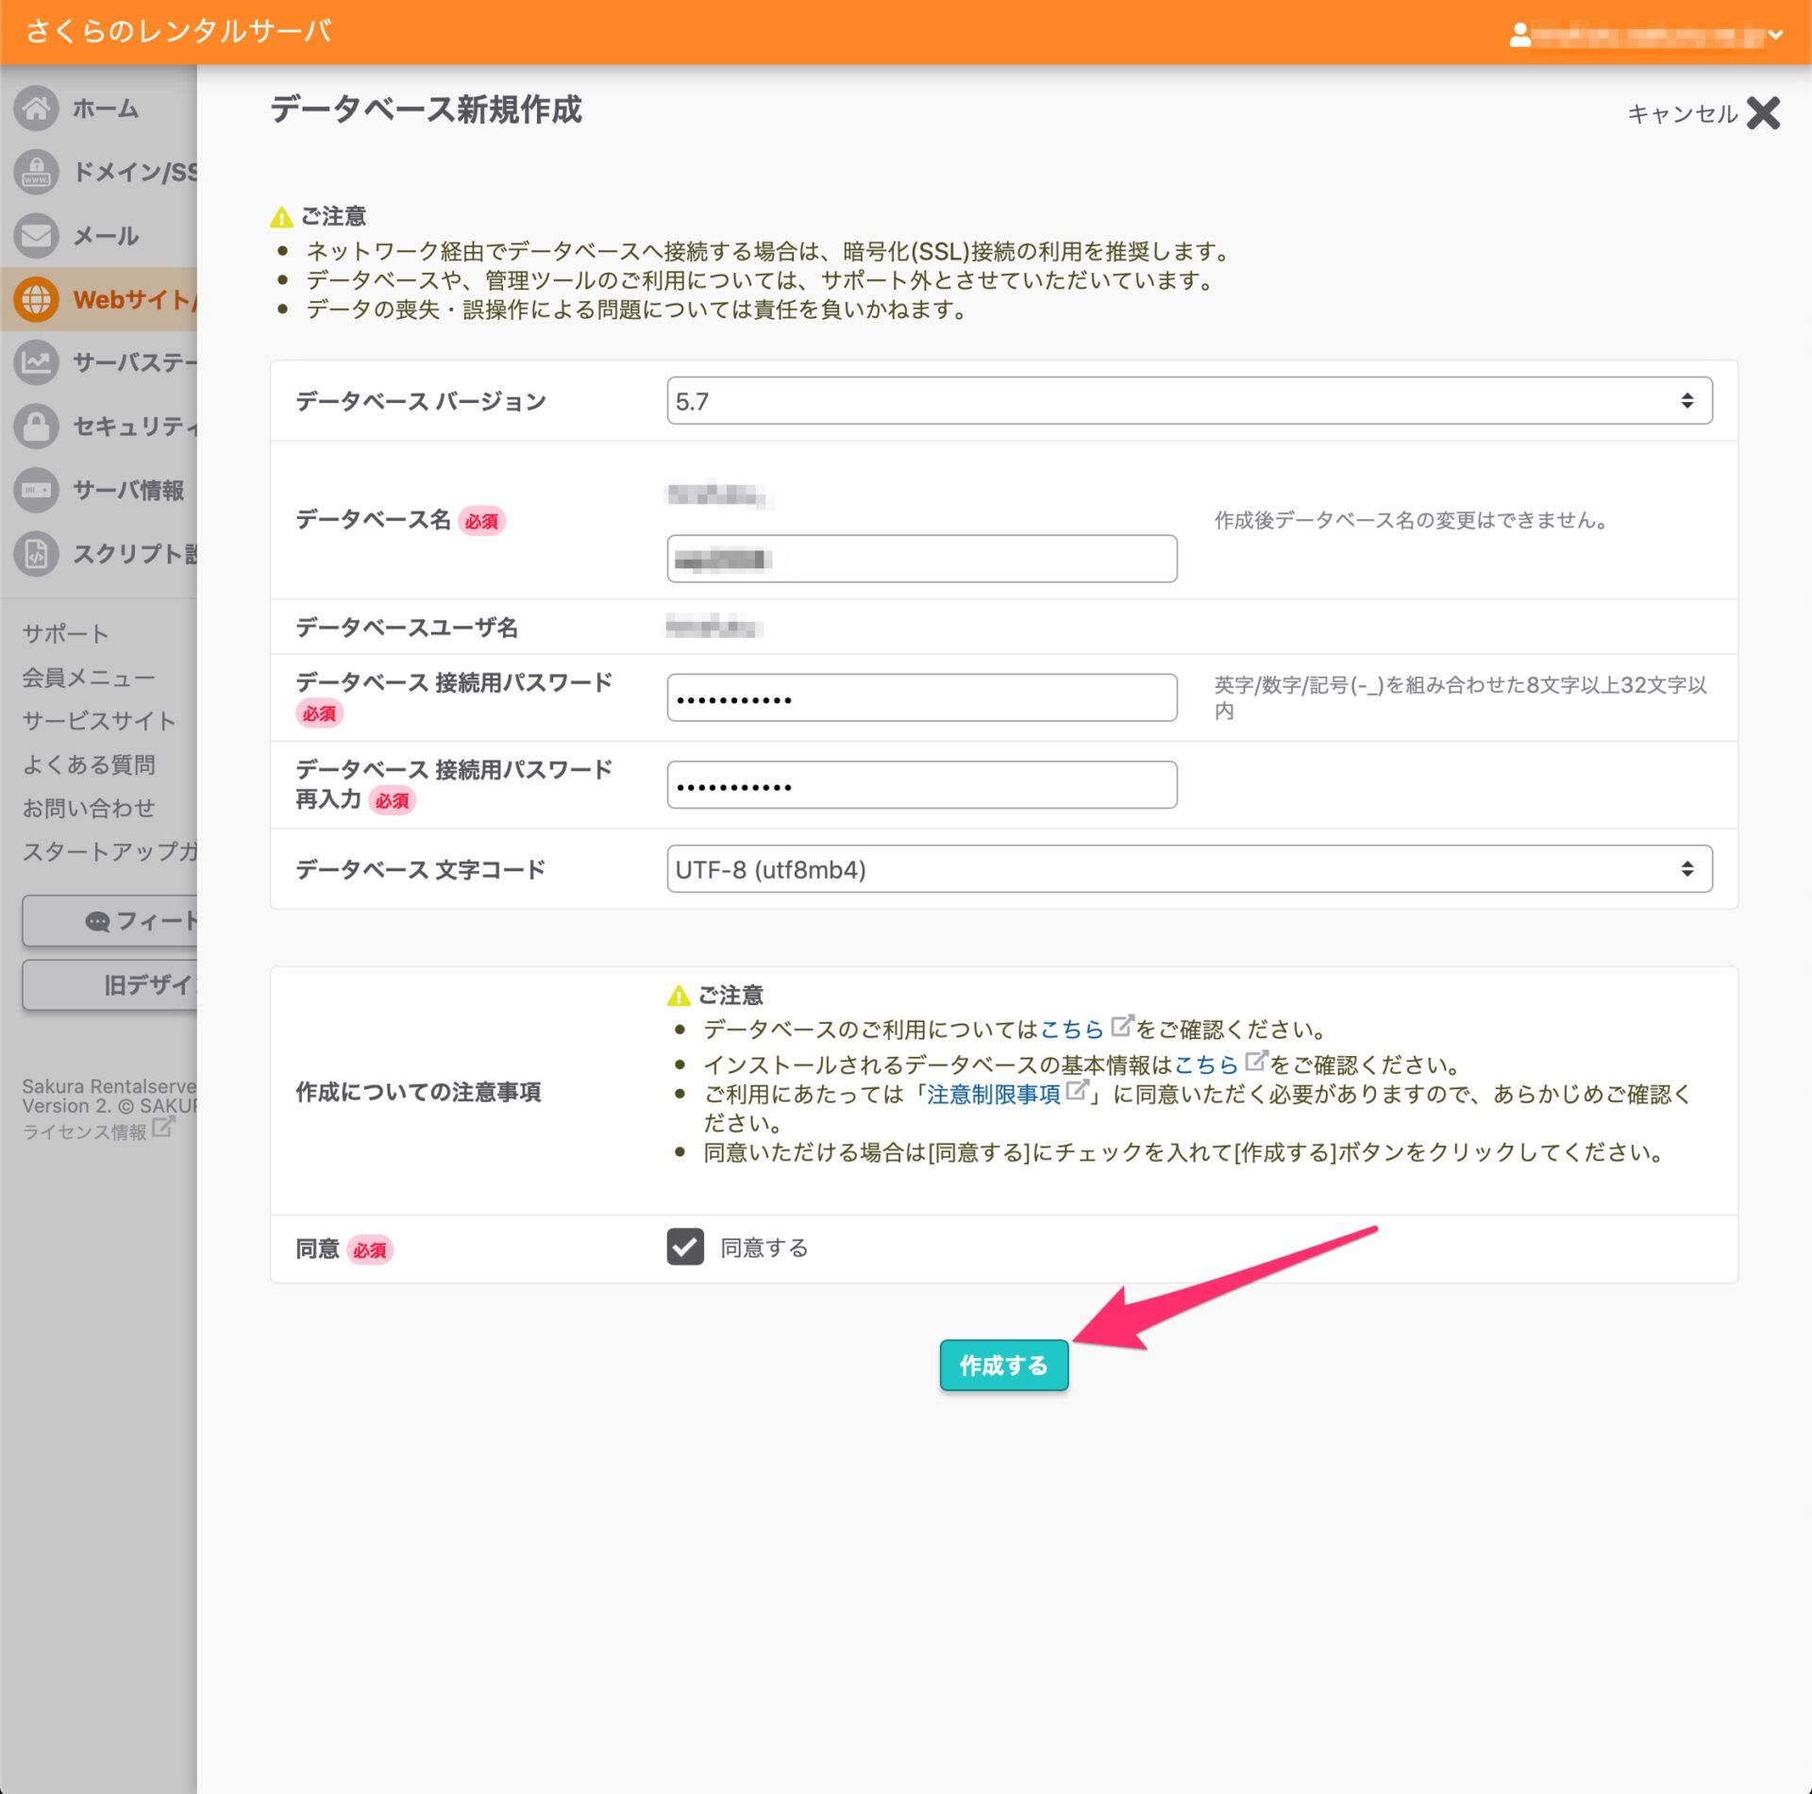The image size is (1812, 1794).
Task: Toggle the 同意する agreement checkbox
Action: pos(685,1247)
